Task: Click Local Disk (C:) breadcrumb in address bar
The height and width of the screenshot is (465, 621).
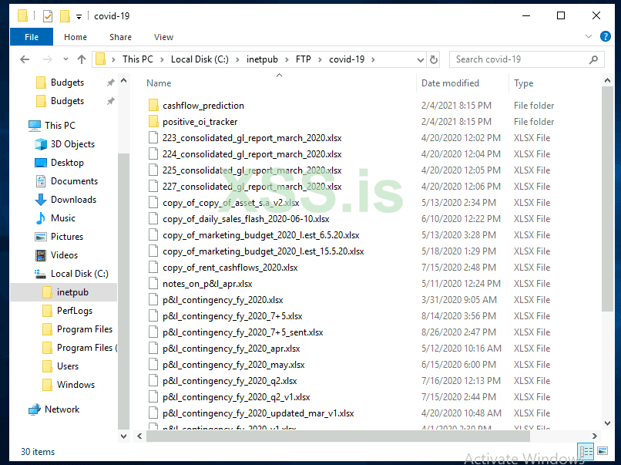Action: click(200, 59)
